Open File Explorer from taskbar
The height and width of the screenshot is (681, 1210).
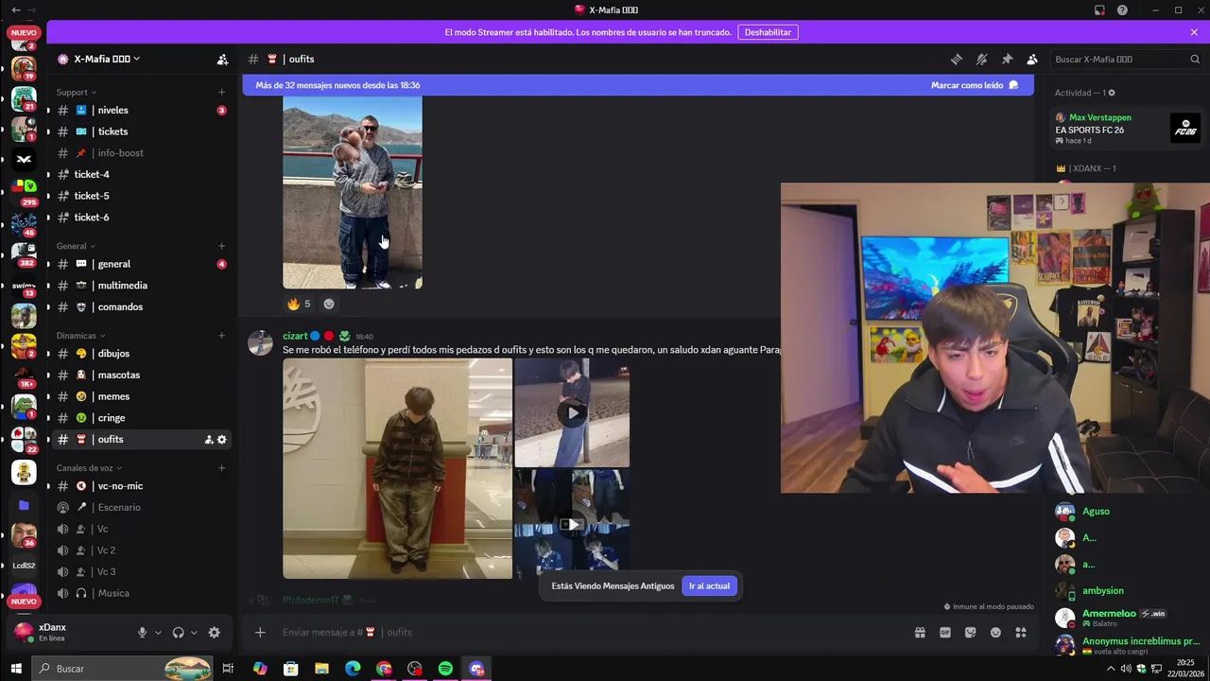[x=321, y=669]
